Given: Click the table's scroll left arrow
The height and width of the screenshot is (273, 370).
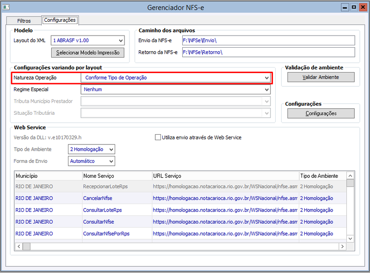Looking at the screenshot, I should (x=19, y=247).
